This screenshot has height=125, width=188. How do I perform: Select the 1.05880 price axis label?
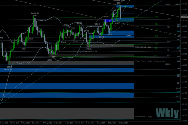click(184, 110)
